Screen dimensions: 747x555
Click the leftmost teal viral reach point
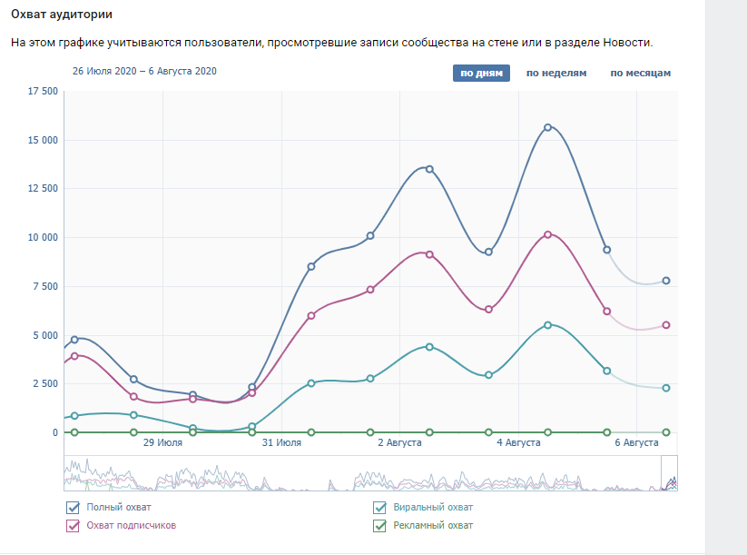(x=74, y=416)
